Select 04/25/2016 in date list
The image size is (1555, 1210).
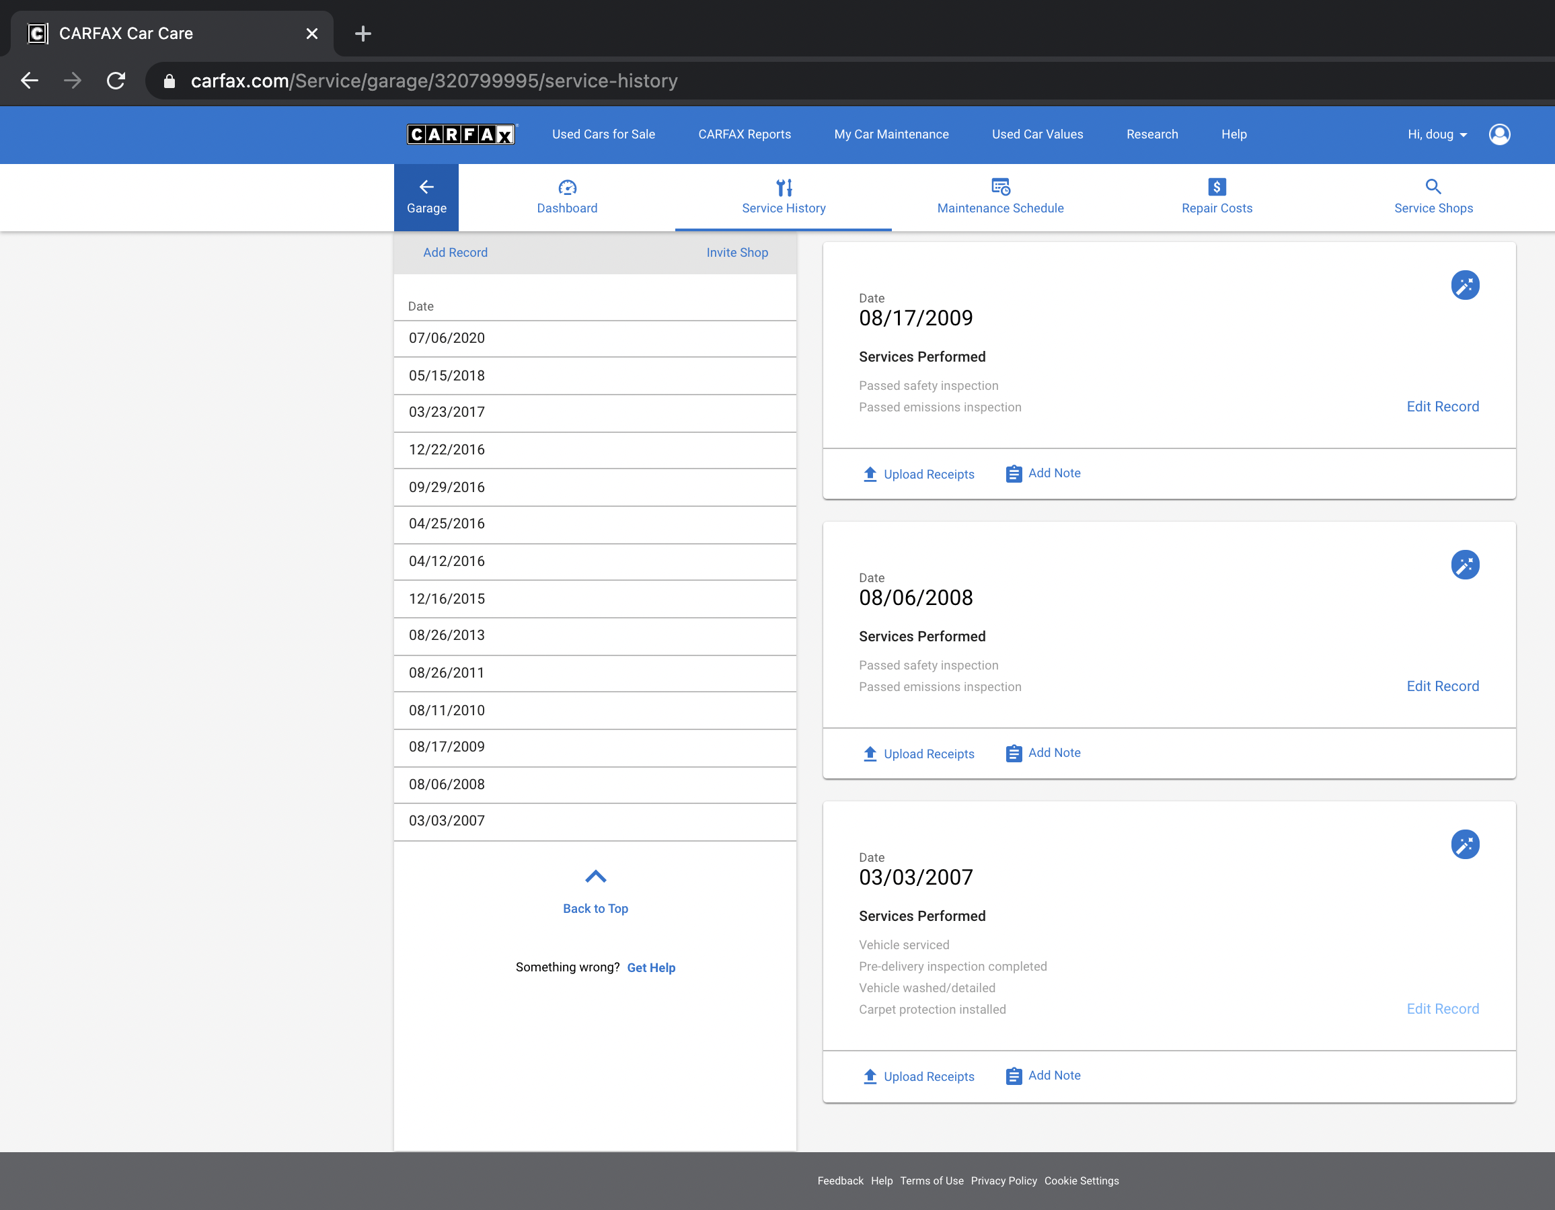(x=595, y=524)
